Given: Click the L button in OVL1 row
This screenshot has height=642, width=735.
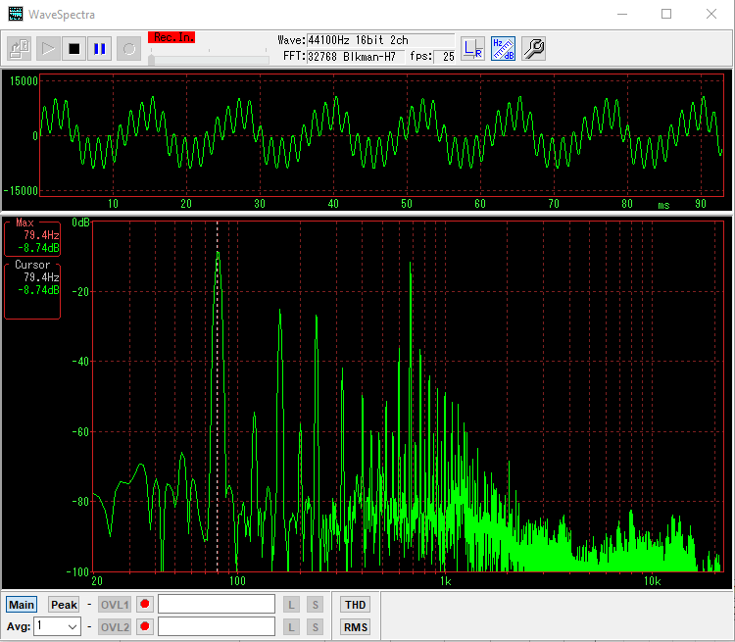Looking at the screenshot, I should pyautogui.click(x=292, y=605).
